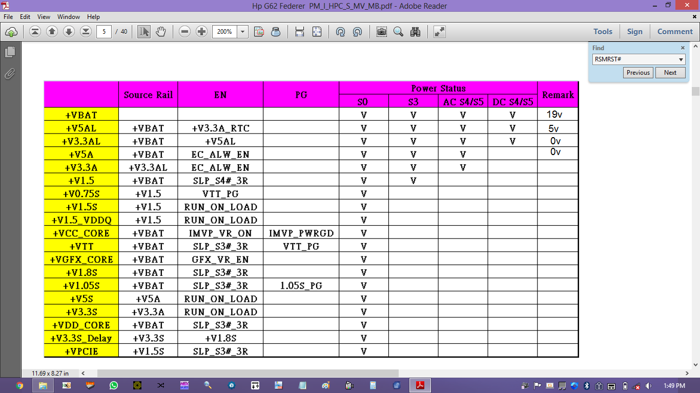The image size is (700, 393).
Task: Click the +V3.3S_Delay row label
Action: pyautogui.click(x=81, y=338)
